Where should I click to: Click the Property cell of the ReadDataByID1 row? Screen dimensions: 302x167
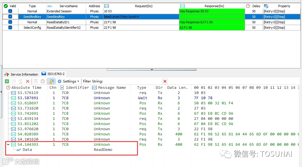pyautogui.click(x=282, y=22)
